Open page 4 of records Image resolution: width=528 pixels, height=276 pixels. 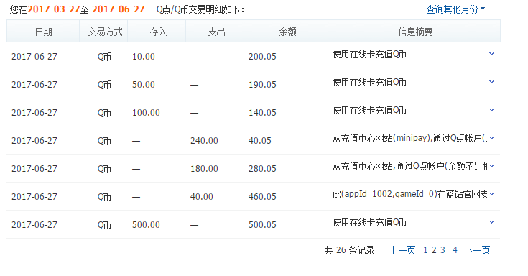455,250
